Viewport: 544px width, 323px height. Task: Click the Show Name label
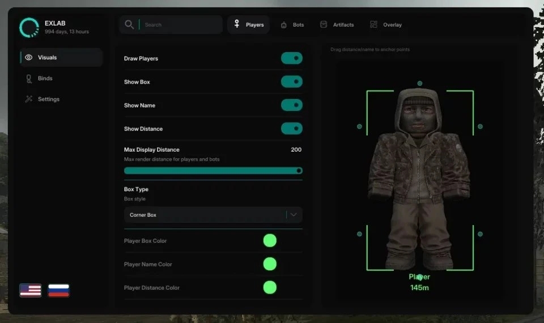(139, 105)
